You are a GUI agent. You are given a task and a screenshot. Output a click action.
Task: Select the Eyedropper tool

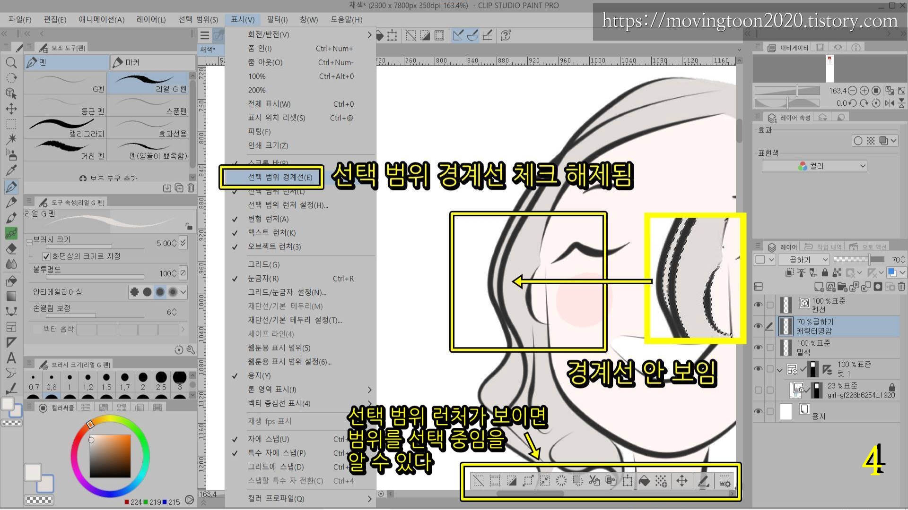click(11, 170)
